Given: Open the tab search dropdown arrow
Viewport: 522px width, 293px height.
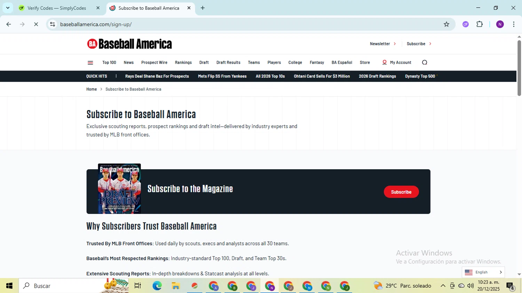Looking at the screenshot, I should 8,8.
